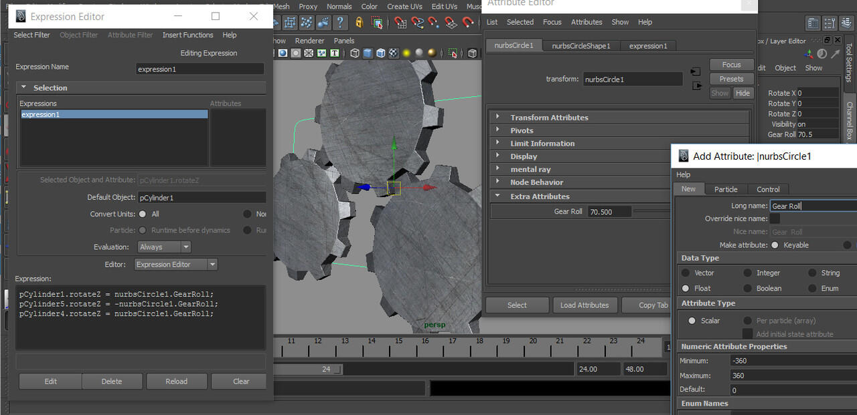Screen dimensions: 857x415
Task: Select expression1 in Expressions list
Action: tap(114, 114)
